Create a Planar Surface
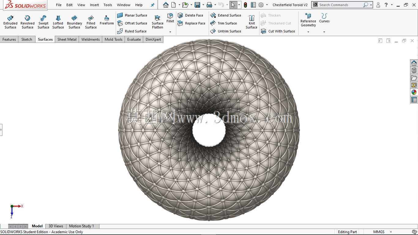The image size is (418, 235). (132, 15)
